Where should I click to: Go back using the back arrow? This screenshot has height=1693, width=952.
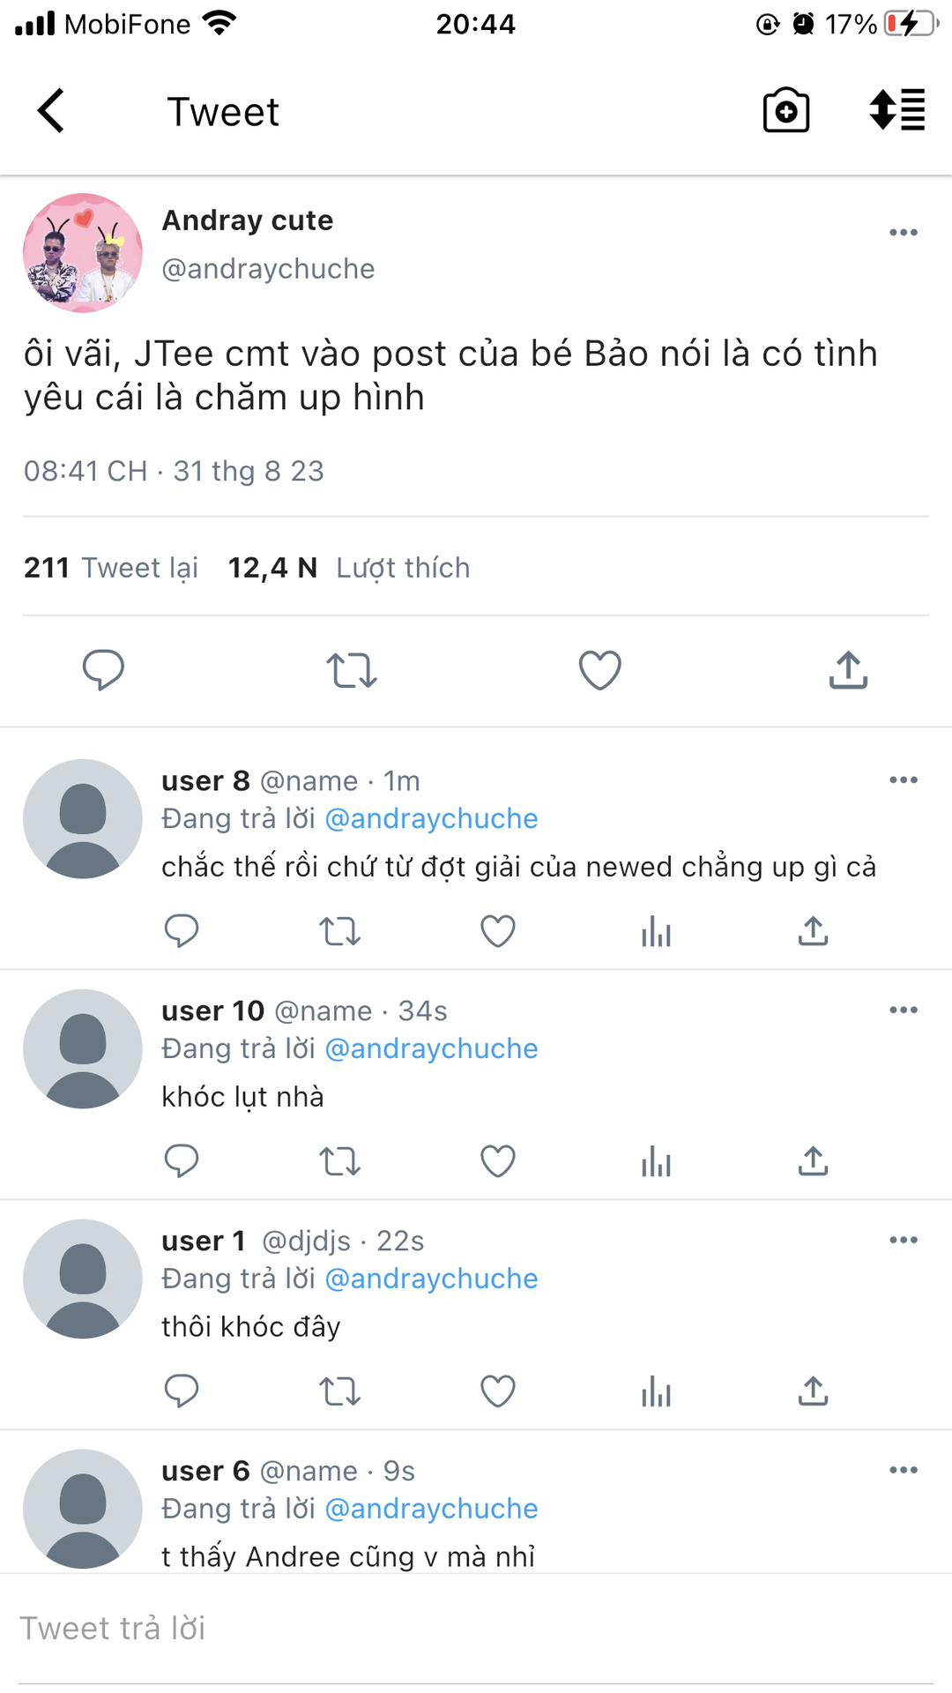(x=51, y=111)
